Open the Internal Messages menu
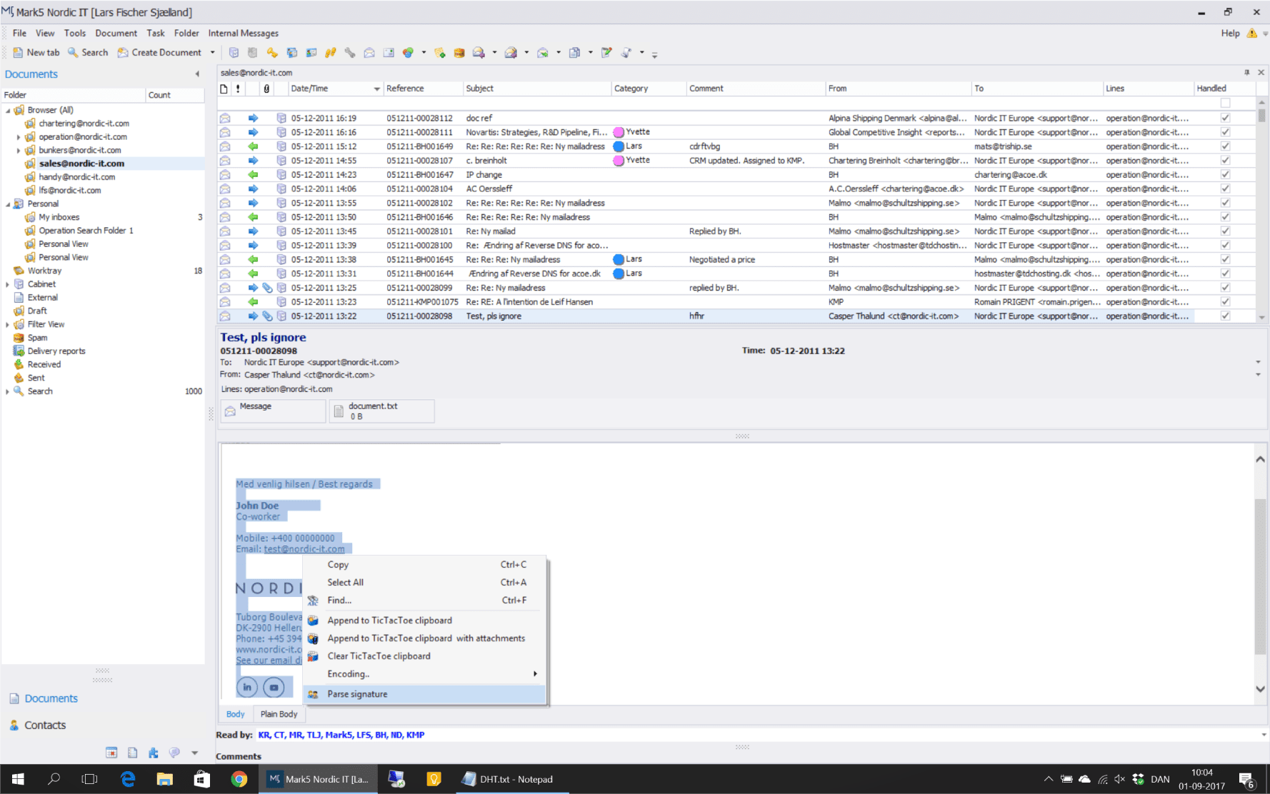Image resolution: width=1270 pixels, height=794 pixels. click(243, 33)
